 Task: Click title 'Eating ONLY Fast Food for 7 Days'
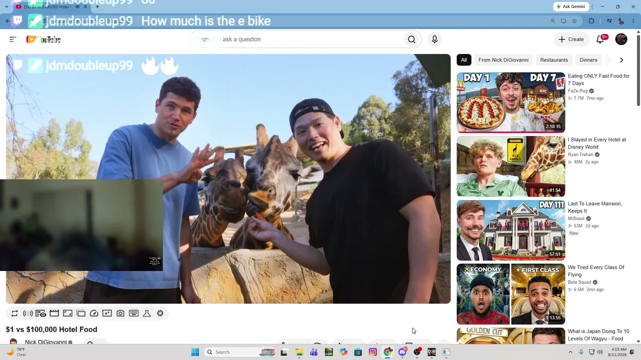coord(598,79)
